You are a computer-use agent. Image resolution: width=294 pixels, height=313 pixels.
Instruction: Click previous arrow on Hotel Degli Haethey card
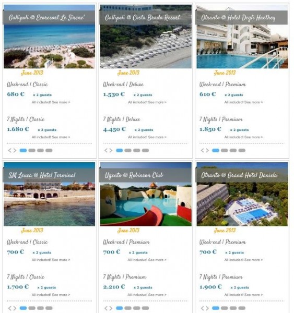[202, 150]
